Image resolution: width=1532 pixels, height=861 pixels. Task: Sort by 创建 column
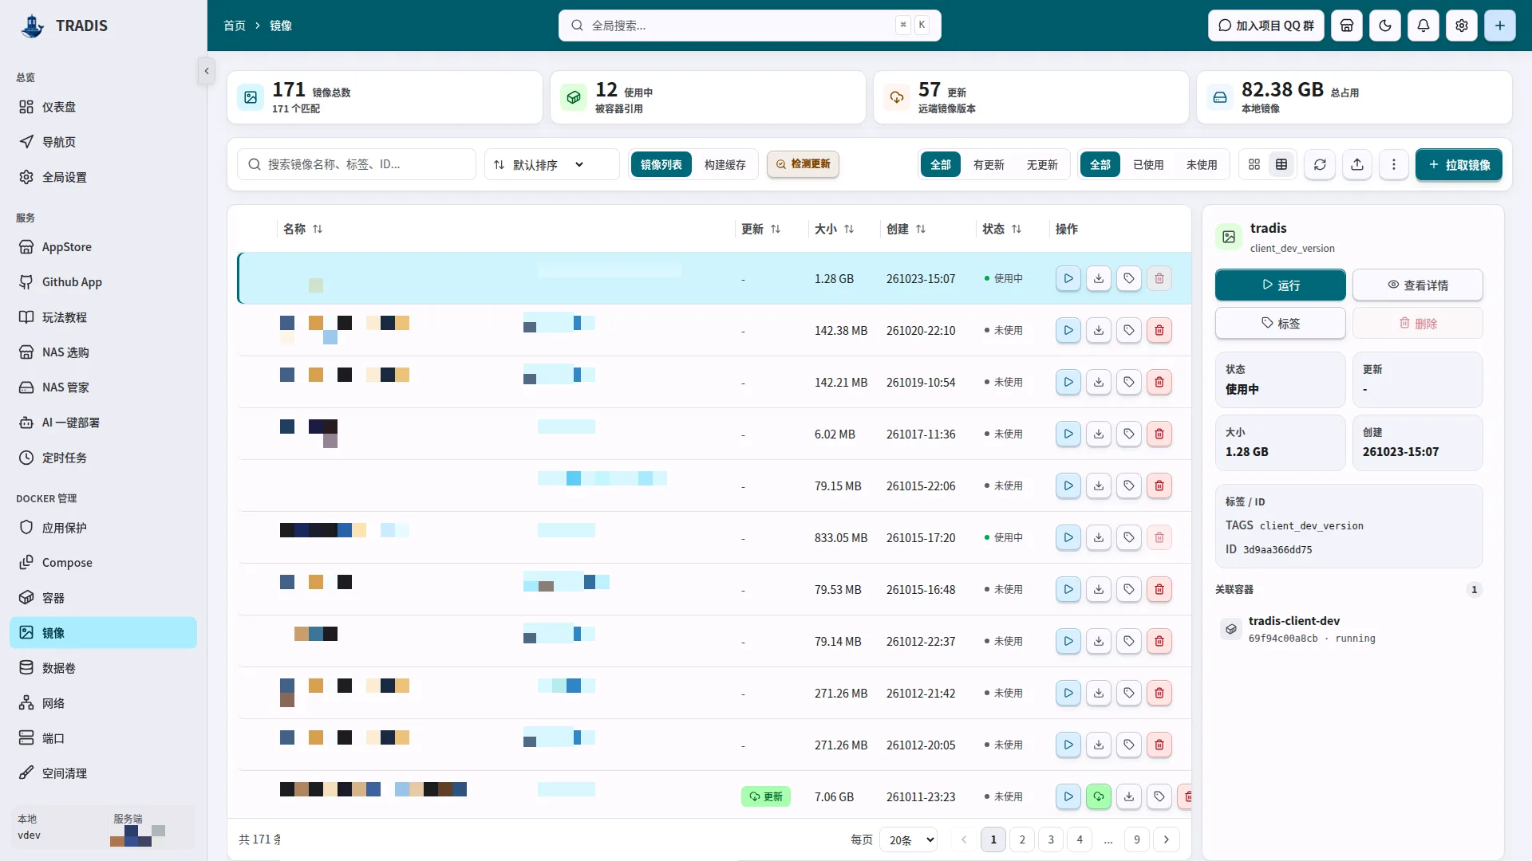[x=906, y=229]
